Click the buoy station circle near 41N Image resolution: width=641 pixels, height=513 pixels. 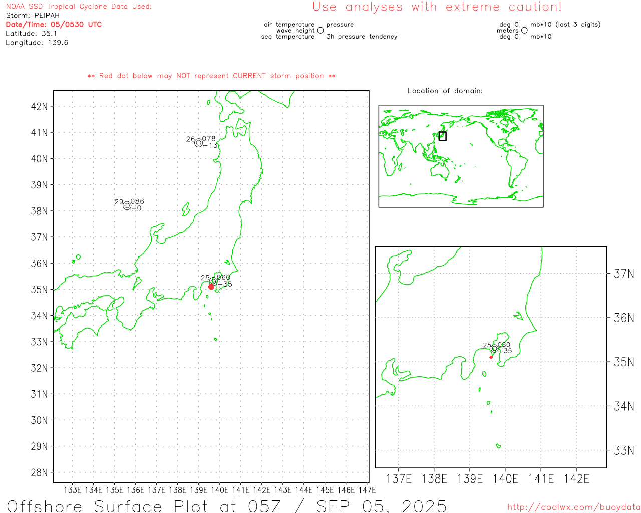(199, 143)
